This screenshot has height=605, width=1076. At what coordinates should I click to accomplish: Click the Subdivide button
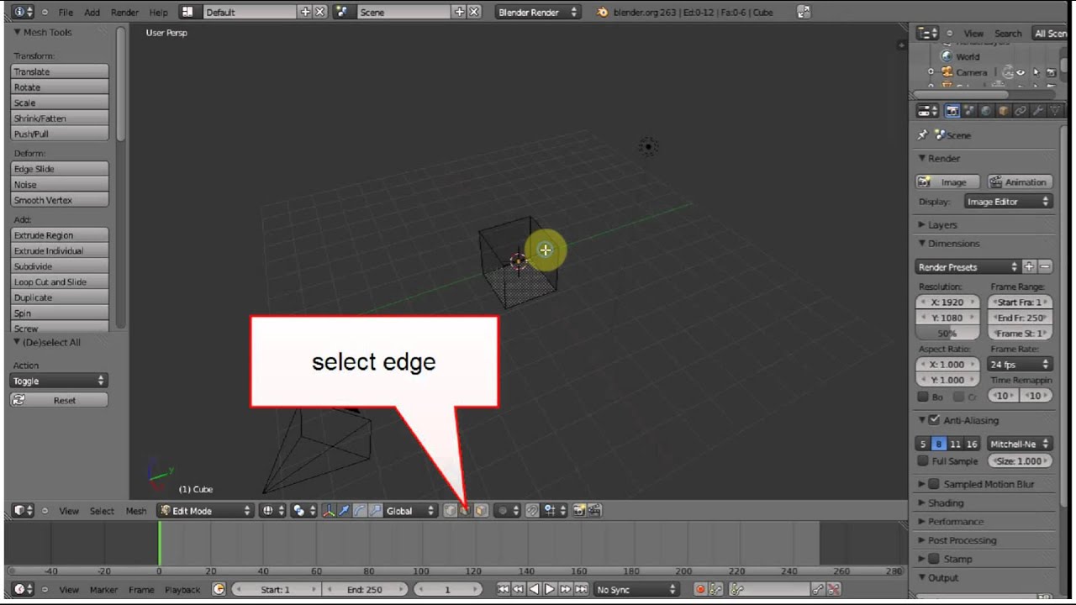click(x=59, y=266)
